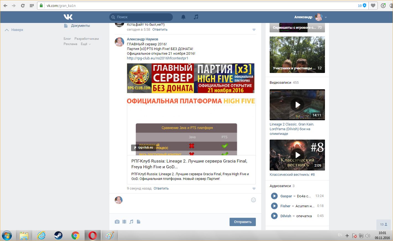Launch Google Chrome from the taskbar
This screenshot has width=393, height=241.
pos(75,235)
